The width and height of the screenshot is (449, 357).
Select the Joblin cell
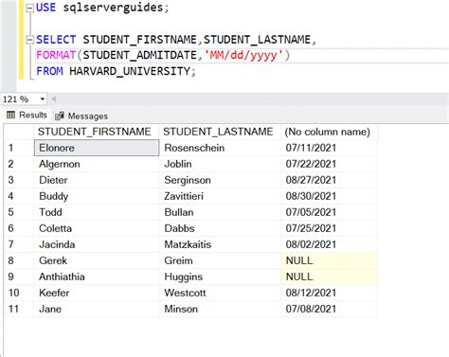(220, 164)
